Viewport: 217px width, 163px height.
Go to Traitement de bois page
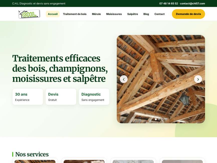[75, 14]
